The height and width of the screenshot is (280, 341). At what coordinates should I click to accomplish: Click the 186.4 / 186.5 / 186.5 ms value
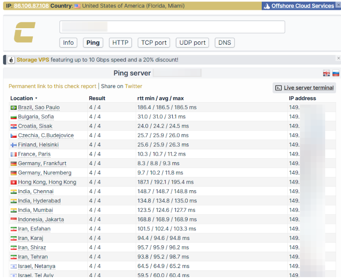(x=167, y=108)
